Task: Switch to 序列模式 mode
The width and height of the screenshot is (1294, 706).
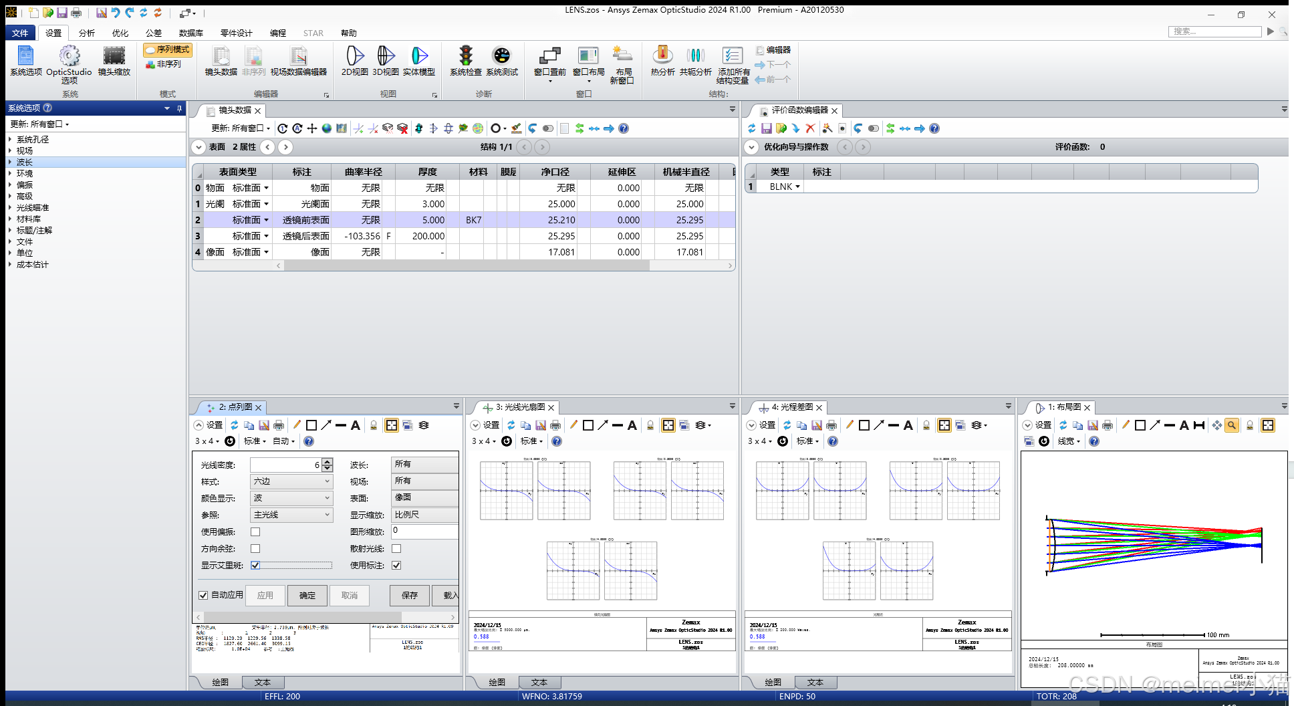Action: 168,49
